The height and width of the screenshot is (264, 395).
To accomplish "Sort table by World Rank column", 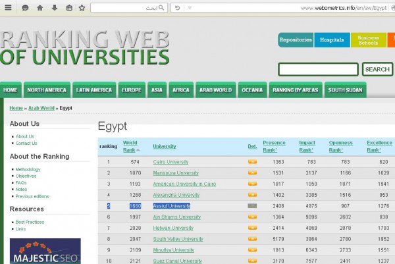I will pos(130,145).
